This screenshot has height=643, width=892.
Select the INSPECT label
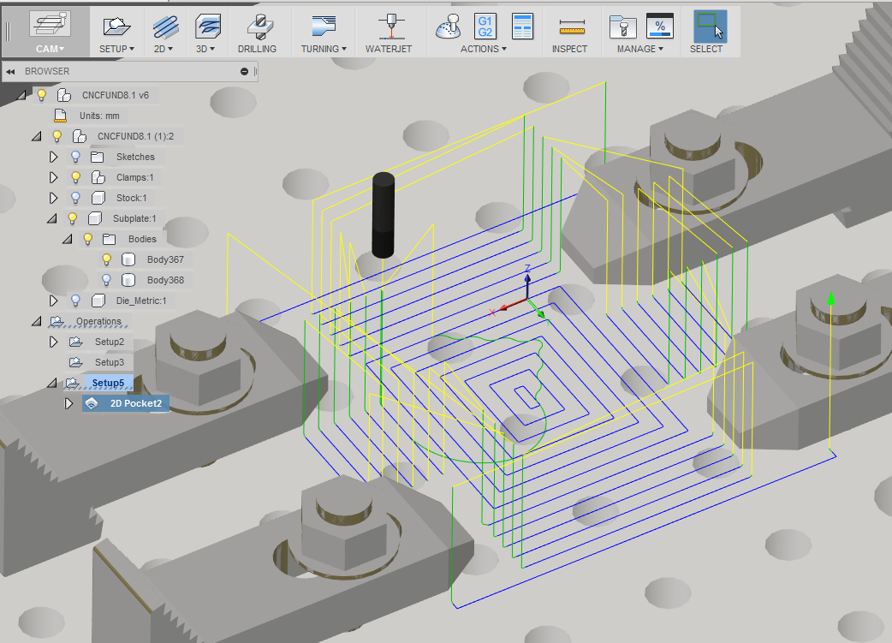(x=569, y=49)
